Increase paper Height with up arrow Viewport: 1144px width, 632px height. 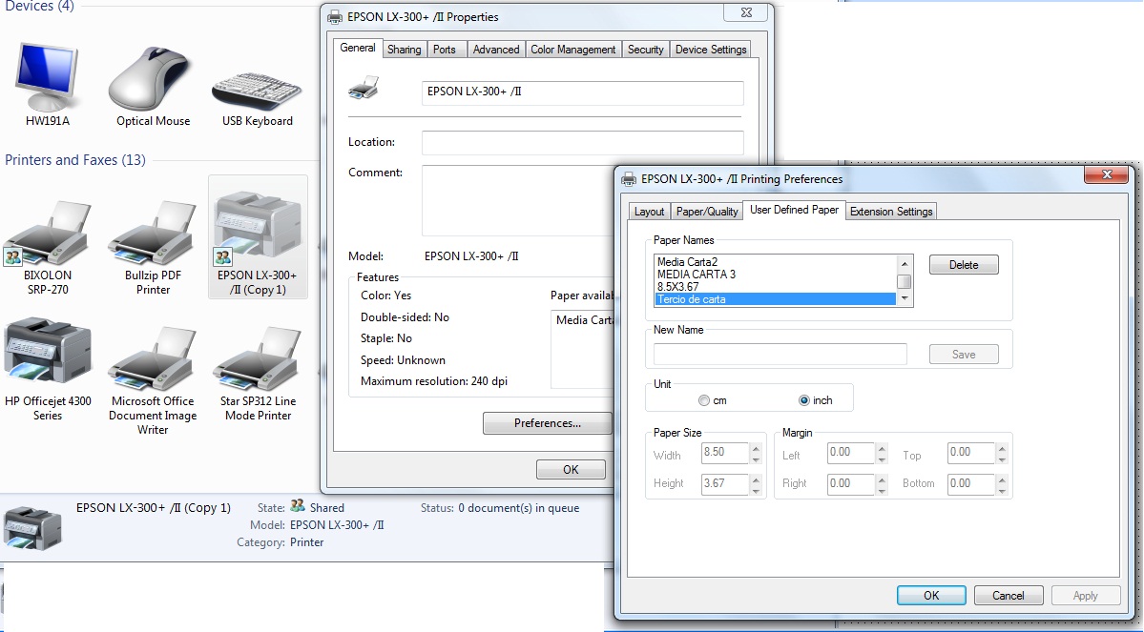pos(756,479)
